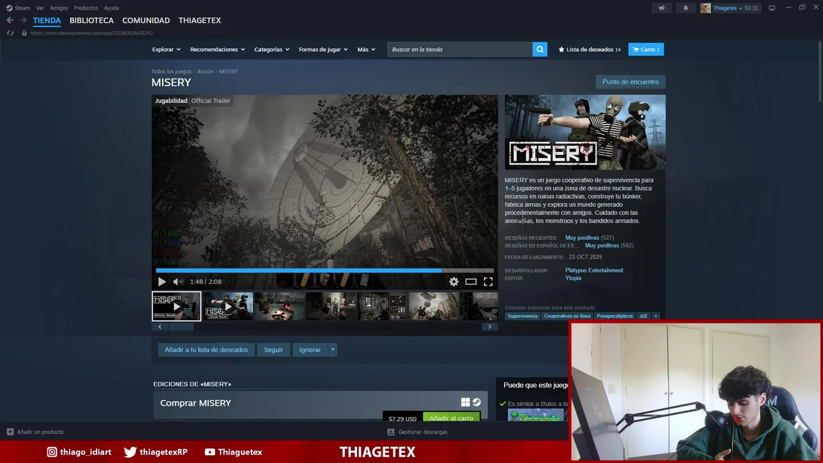Image resolution: width=823 pixels, height=463 pixels.
Task: Click the wishlist star icon
Action: (x=561, y=50)
